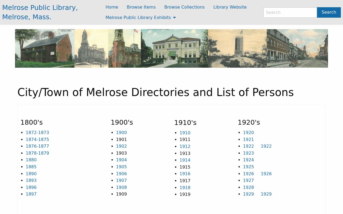
Task: Open the 1920 directory link
Action: pyautogui.click(x=248, y=133)
